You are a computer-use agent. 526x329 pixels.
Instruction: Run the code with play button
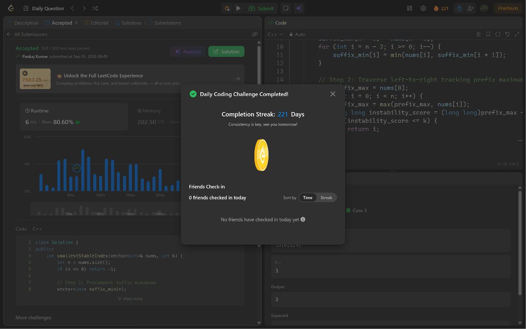(x=238, y=8)
